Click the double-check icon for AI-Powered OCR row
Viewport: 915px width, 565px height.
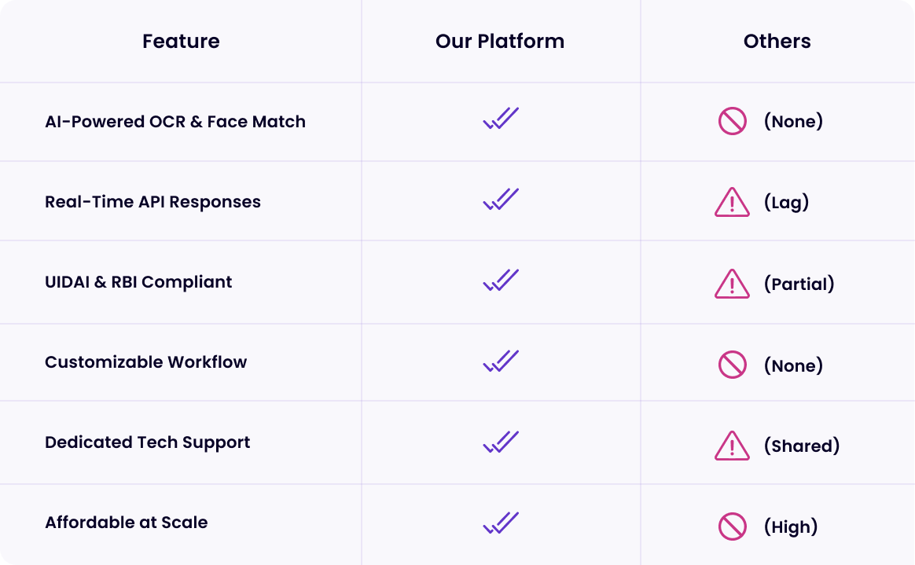(x=501, y=119)
